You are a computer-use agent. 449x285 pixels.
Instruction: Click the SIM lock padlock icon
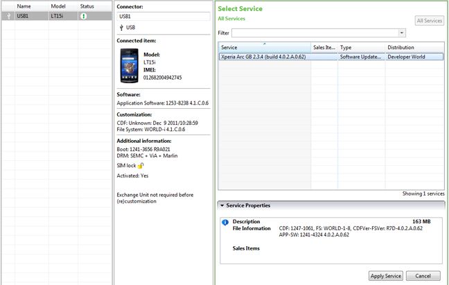(141, 166)
